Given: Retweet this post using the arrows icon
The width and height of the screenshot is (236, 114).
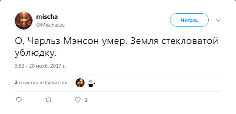Looking at the screenshot, I should click(x=48, y=100).
